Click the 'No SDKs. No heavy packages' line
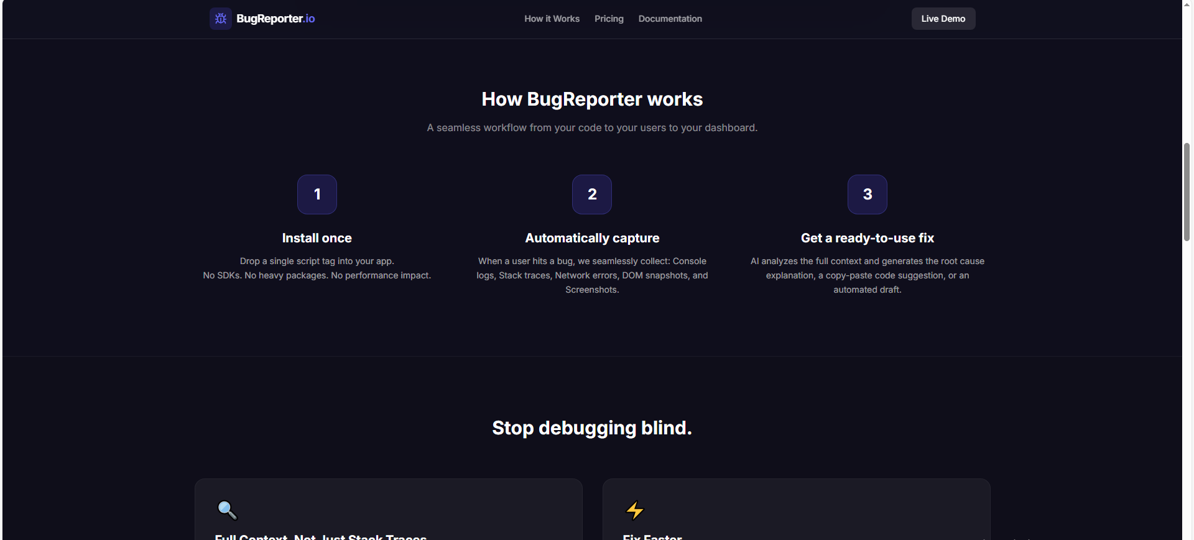Image resolution: width=1194 pixels, height=540 pixels. point(317,275)
